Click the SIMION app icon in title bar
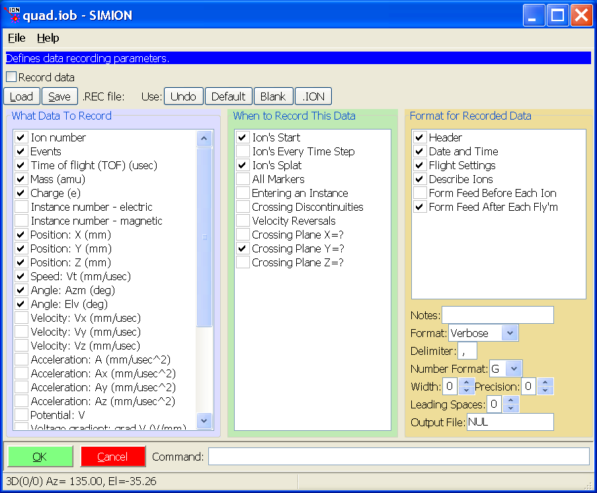 [x=11, y=15]
